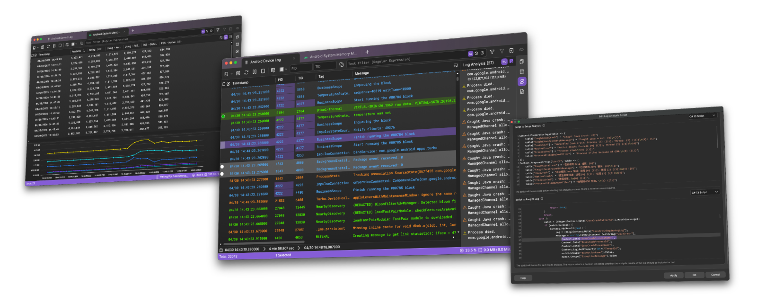Open help icon next to 'Script to Analyze Log'
Viewport: 757px width, 303px height.
point(542,199)
